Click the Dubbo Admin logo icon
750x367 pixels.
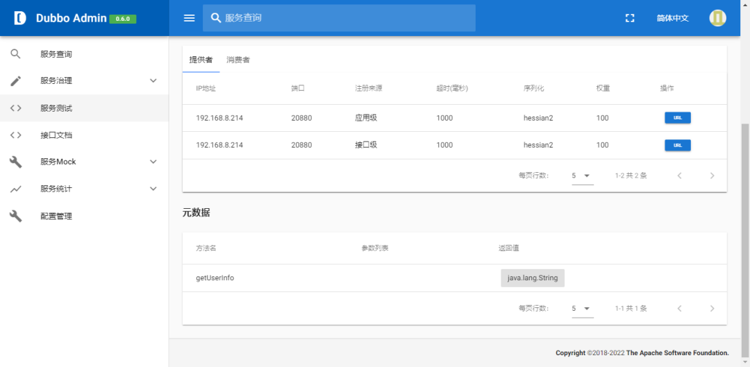click(x=20, y=18)
